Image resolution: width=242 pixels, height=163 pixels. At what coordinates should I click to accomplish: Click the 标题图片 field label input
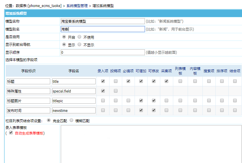pos(28,101)
